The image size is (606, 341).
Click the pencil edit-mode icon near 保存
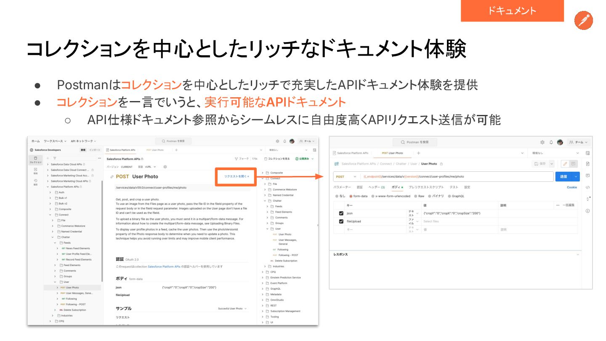[565, 164]
